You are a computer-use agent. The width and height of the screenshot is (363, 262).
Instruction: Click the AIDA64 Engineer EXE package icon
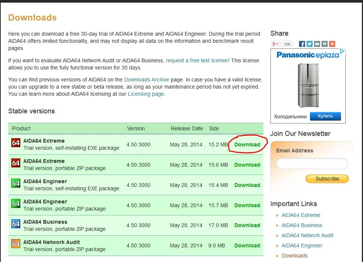(x=16, y=183)
